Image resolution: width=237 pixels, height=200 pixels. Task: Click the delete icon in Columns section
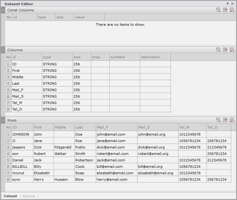coord(232,50)
